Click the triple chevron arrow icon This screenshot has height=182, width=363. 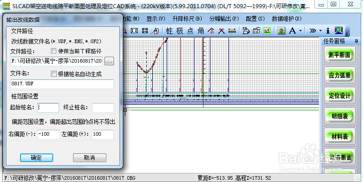coord(313,30)
